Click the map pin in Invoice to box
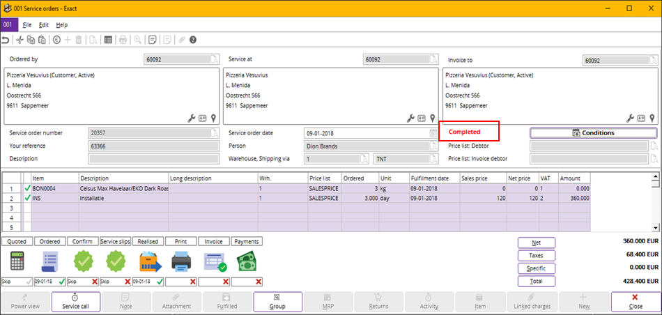Viewport: 662px width, 315px height. (652, 118)
